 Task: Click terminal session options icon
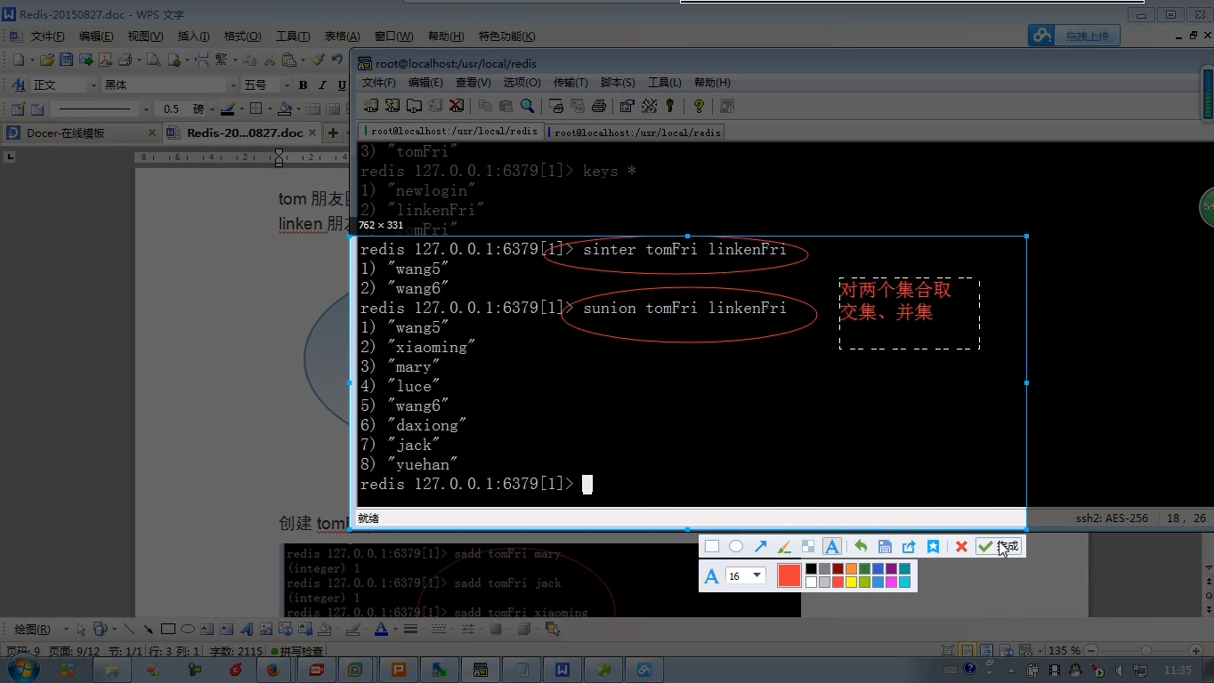point(627,106)
